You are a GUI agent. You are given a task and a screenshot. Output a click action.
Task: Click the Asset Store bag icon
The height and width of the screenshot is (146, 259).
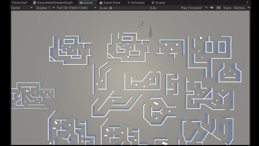click(x=101, y=3)
